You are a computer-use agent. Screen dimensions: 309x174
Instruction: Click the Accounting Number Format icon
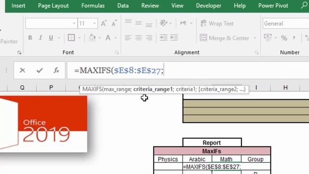[x=267, y=38]
